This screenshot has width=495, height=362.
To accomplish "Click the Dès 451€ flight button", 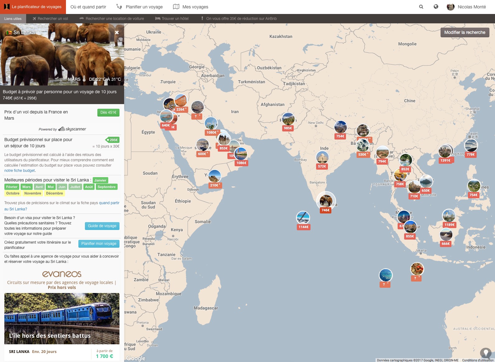I will pyautogui.click(x=108, y=112).
